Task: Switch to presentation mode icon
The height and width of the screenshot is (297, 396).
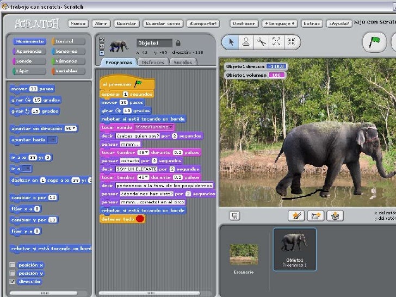Action: click(x=234, y=215)
